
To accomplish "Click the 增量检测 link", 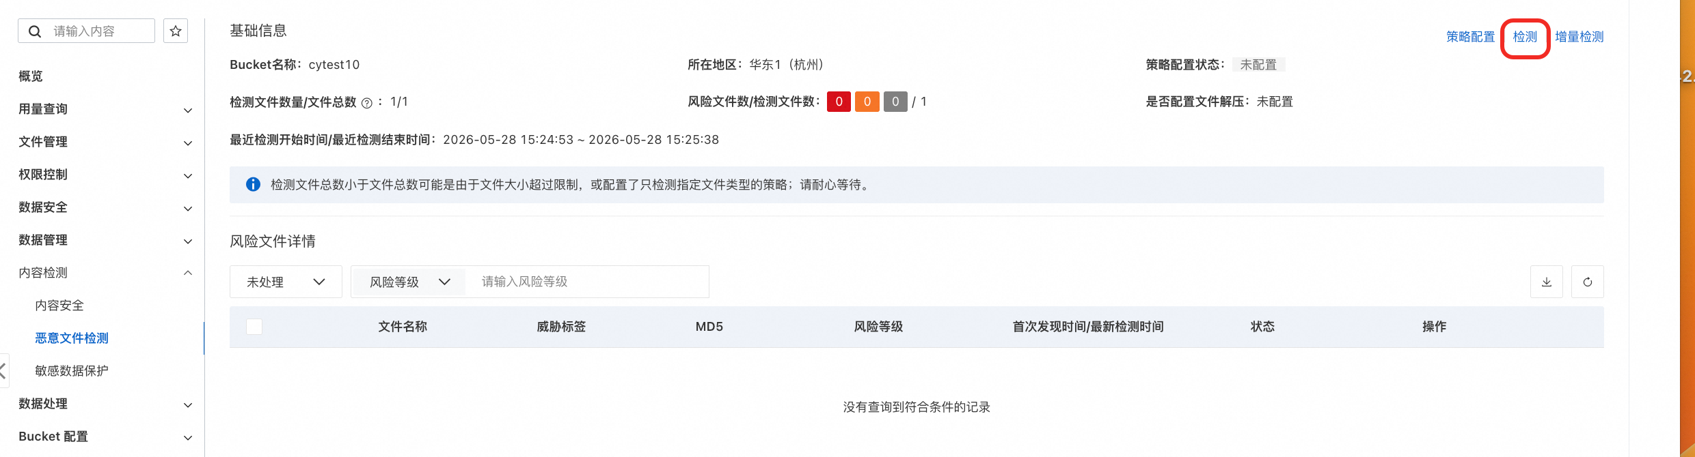I will tap(1579, 37).
